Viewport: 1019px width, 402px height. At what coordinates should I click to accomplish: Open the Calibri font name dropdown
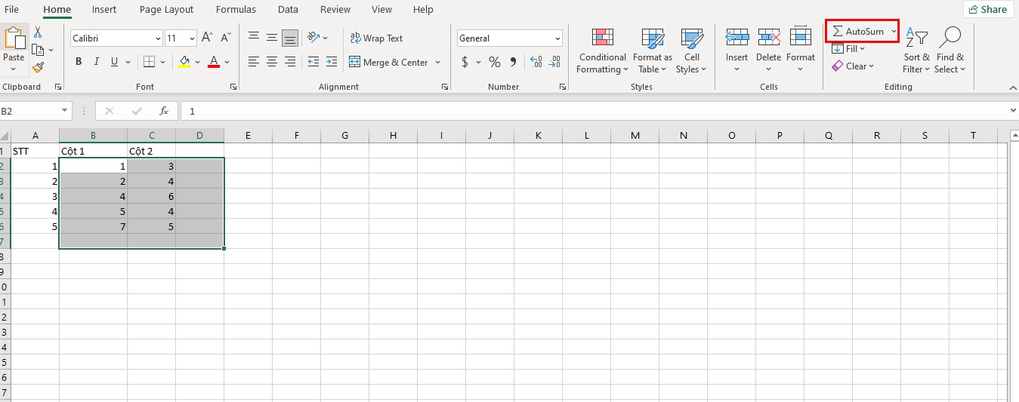click(x=158, y=38)
